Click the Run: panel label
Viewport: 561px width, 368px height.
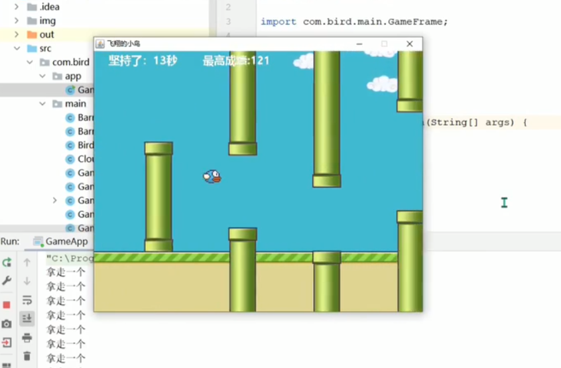(10, 241)
